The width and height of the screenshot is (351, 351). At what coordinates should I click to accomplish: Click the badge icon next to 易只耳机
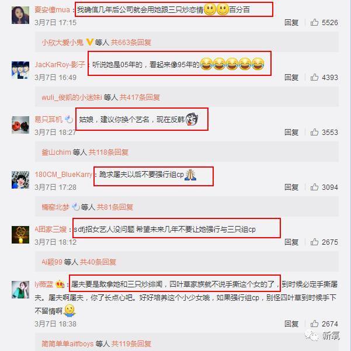tap(69, 119)
